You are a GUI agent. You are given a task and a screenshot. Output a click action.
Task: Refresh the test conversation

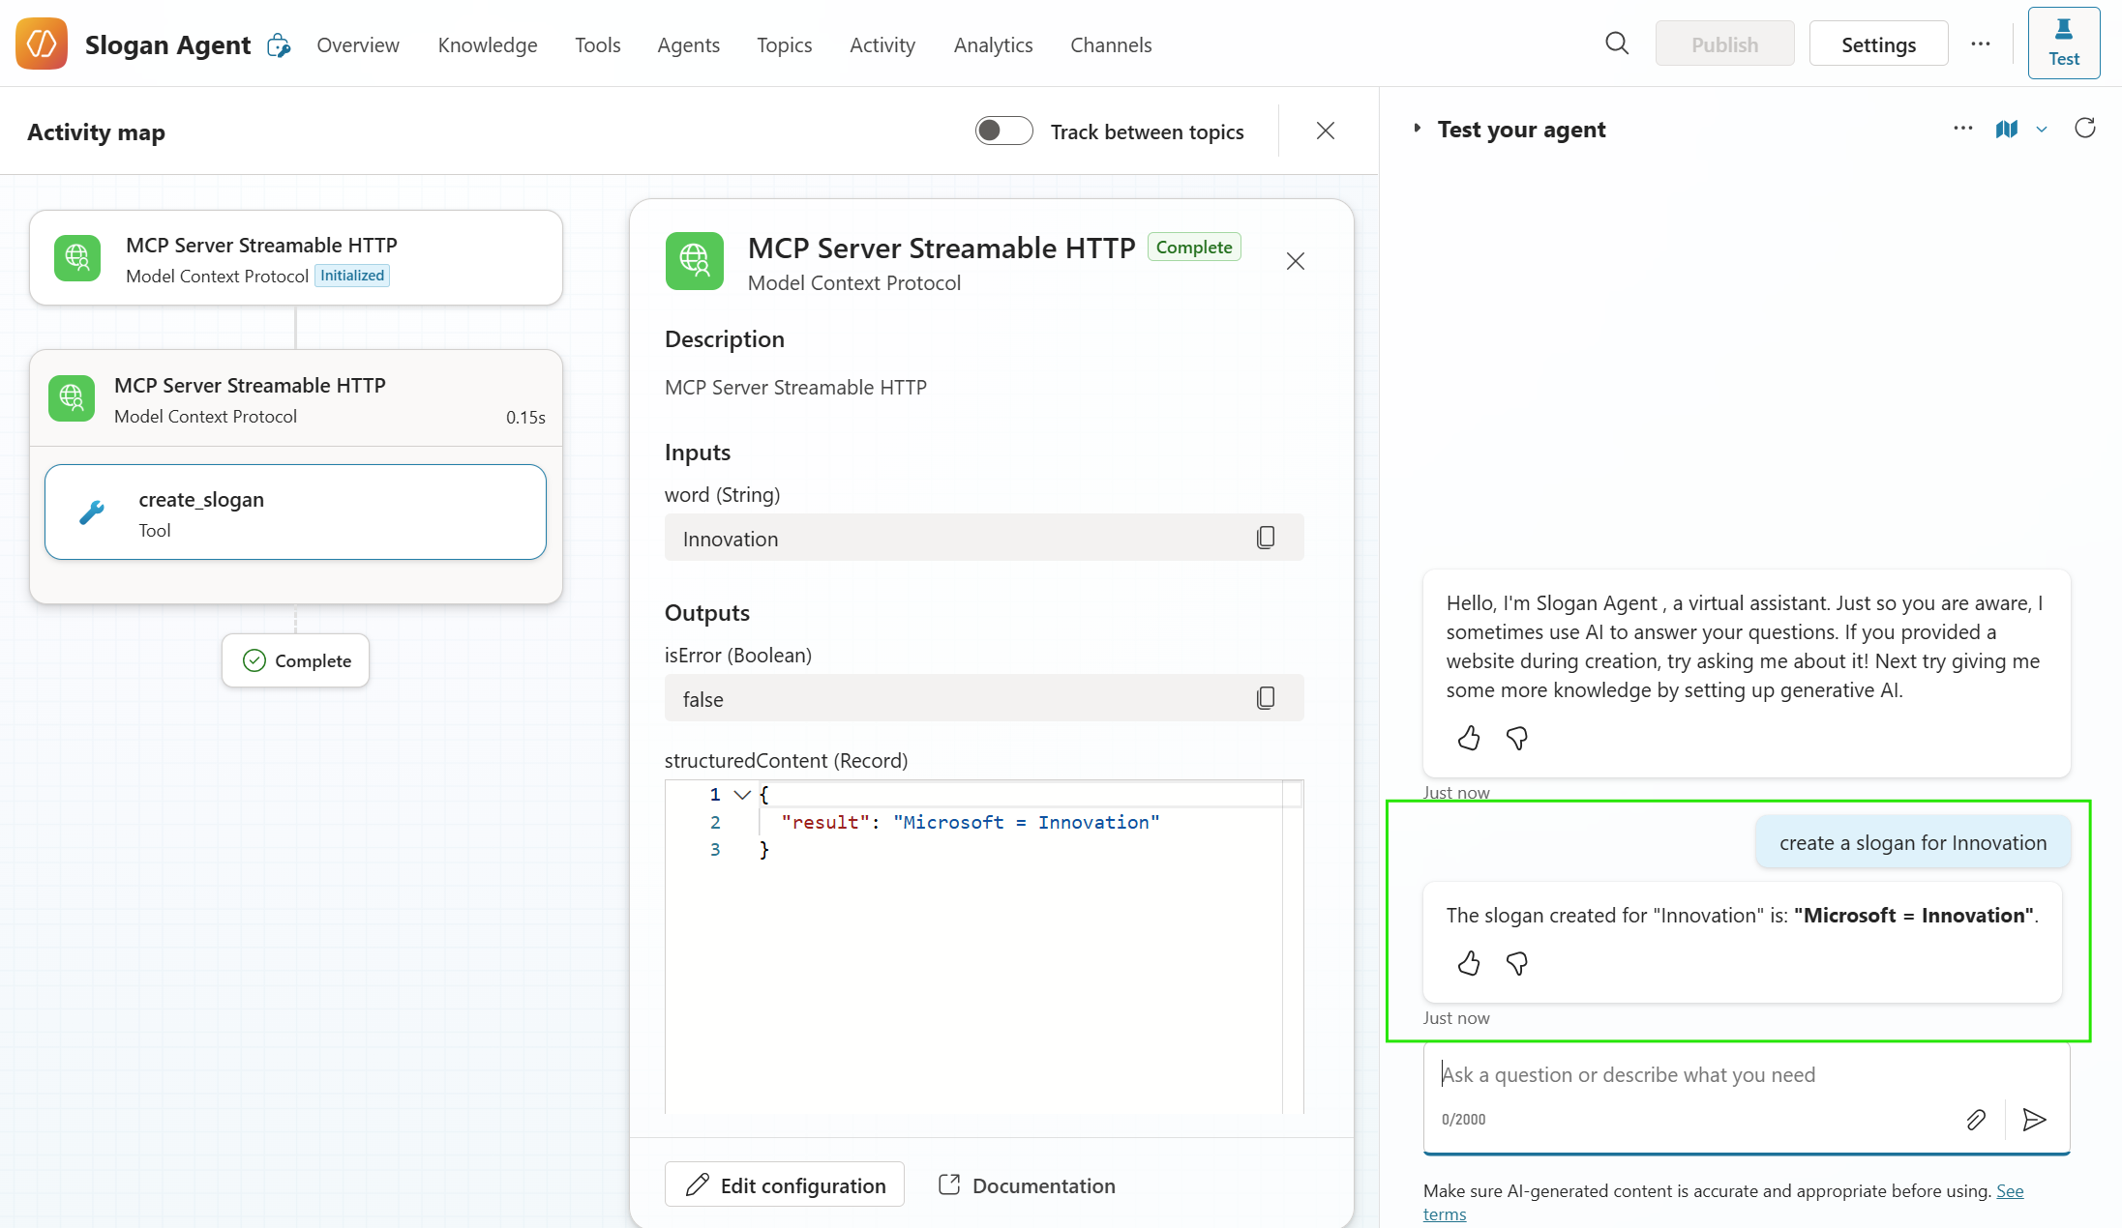coord(2085,129)
